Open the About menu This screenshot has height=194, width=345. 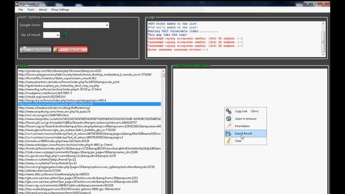43,10
